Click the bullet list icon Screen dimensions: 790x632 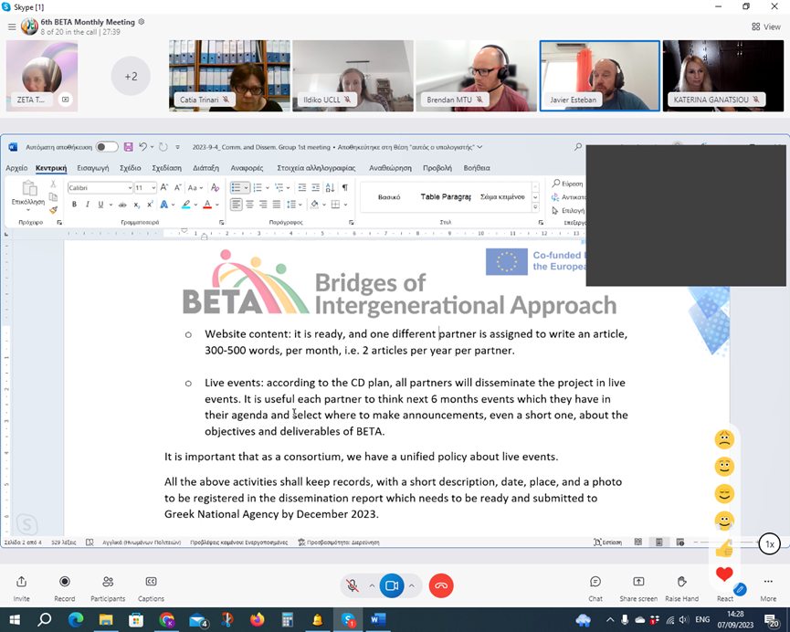[x=238, y=186]
